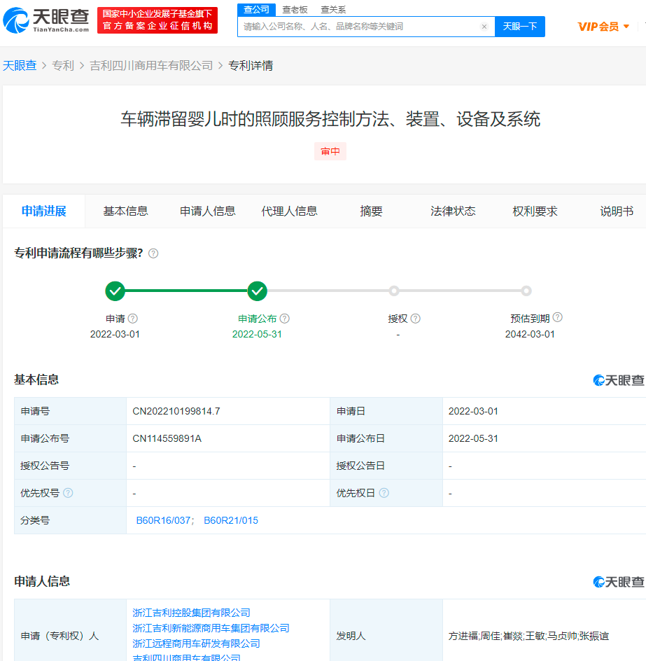Open 浙江远程商用车研发有限公司 applicant link
Image resolution: width=646 pixels, height=661 pixels.
tap(196, 643)
